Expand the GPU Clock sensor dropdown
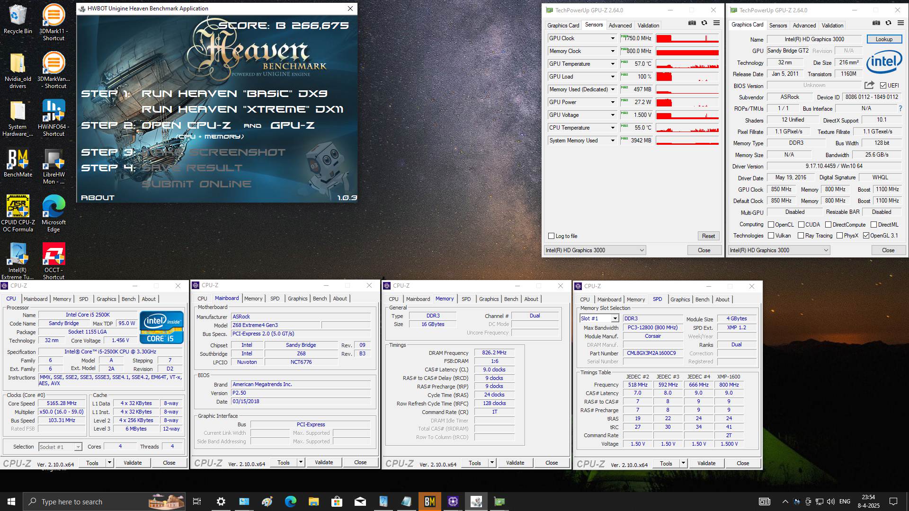The image size is (909, 511). point(612,38)
